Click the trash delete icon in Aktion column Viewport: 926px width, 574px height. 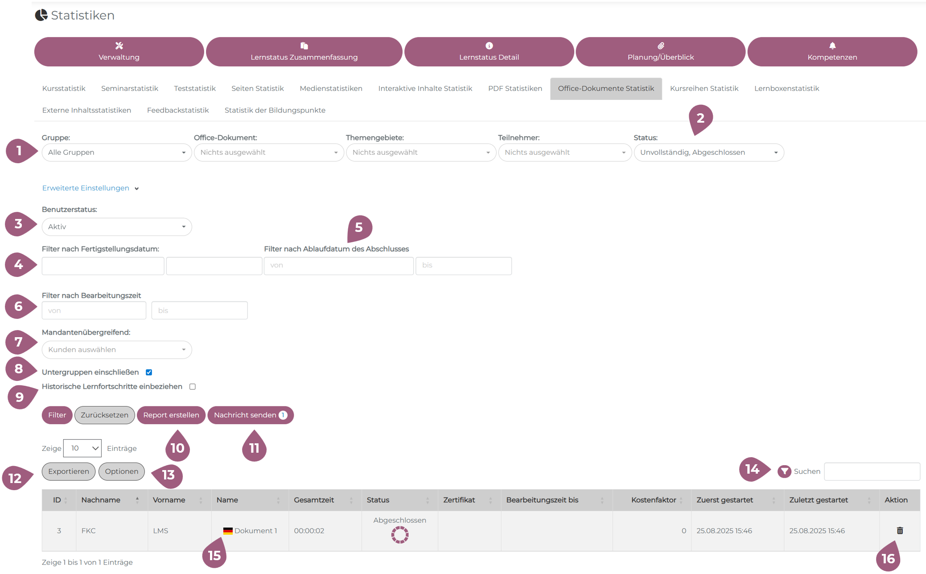[900, 530]
